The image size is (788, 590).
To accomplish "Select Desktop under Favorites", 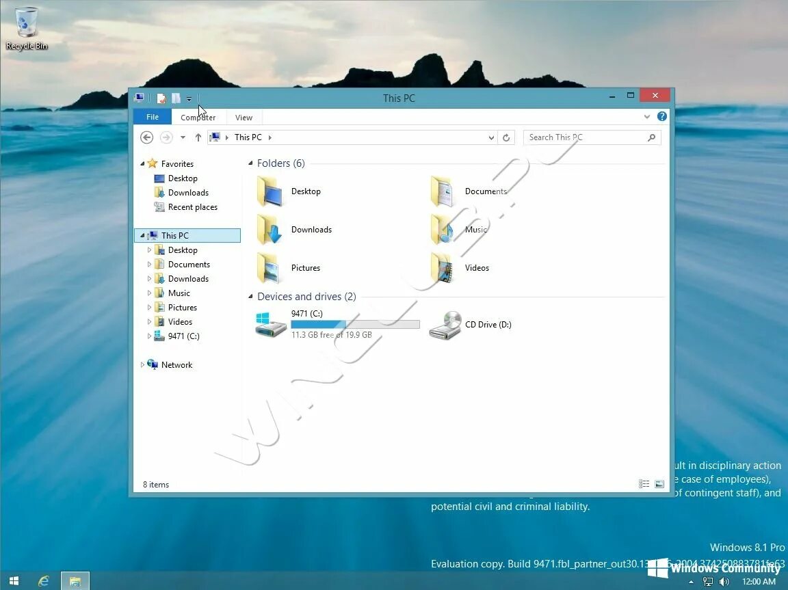I will click(x=183, y=178).
